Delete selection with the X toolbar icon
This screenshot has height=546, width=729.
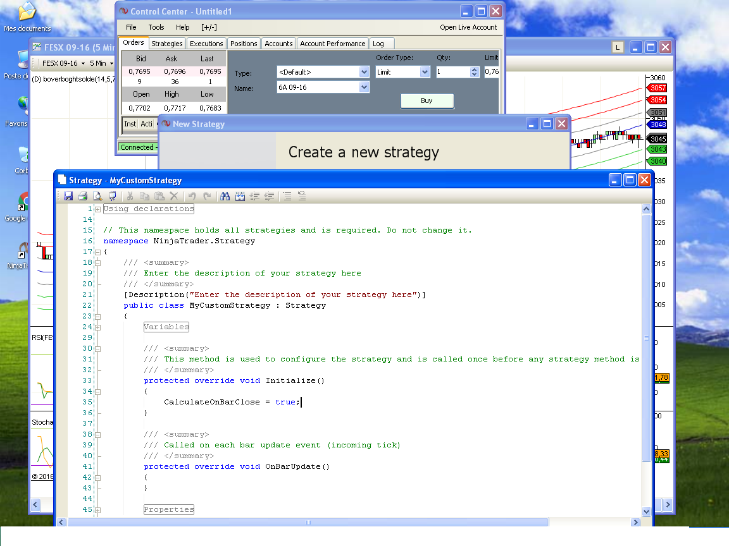174,197
